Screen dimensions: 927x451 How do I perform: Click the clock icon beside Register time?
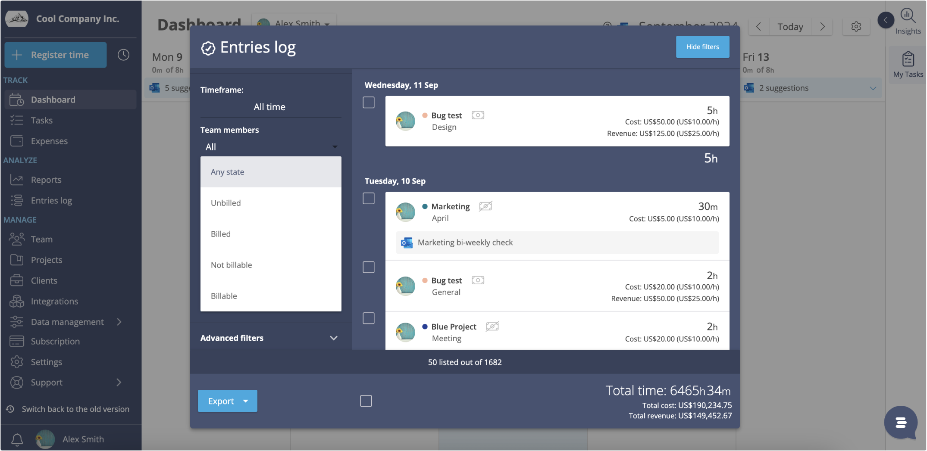coord(123,55)
